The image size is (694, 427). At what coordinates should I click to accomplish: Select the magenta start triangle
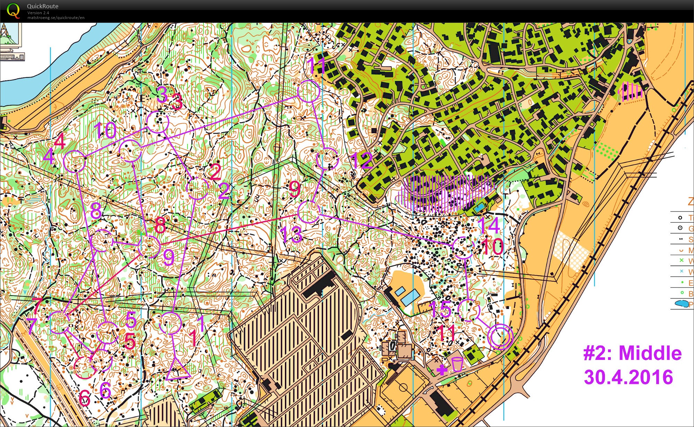pos(177,371)
